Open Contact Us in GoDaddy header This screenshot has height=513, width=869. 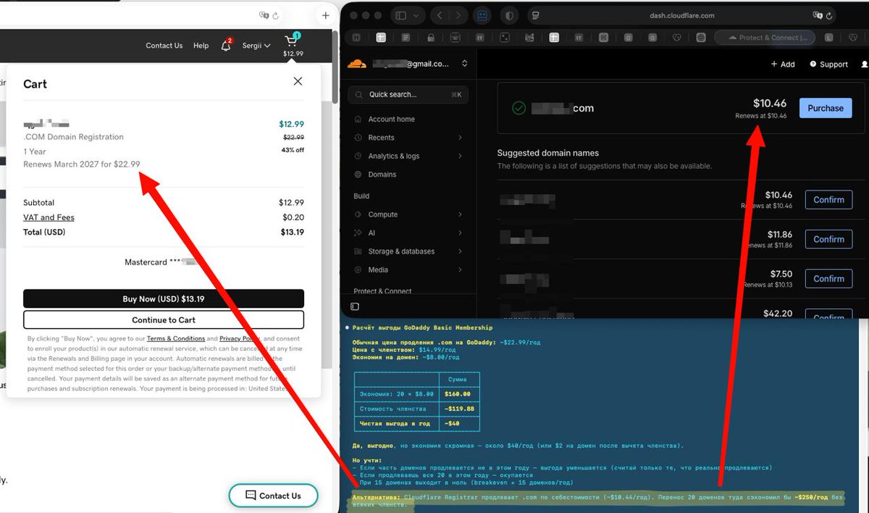[164, 46]
